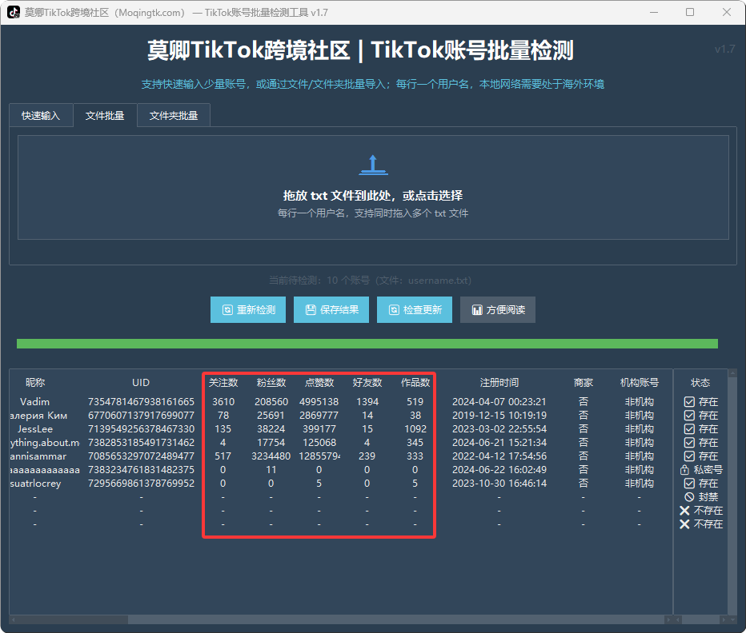Screen dimensions: 746x633
Task: Click the lock icon beside 私密号 status
Action: 684,469
